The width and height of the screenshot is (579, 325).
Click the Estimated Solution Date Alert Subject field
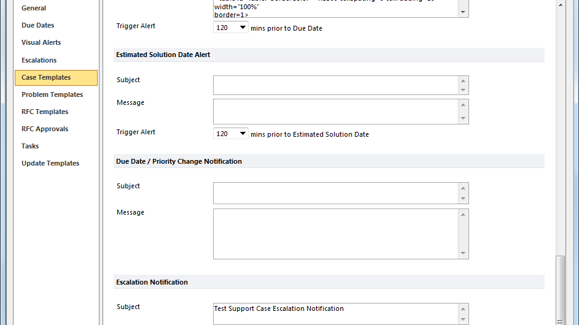336,85
